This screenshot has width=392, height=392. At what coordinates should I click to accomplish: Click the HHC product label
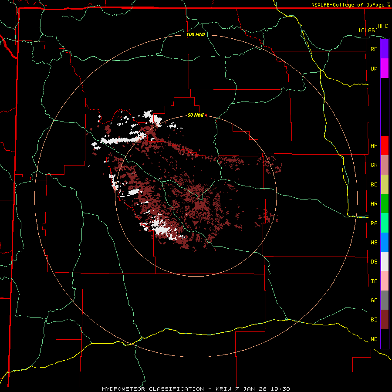(382, 26)
